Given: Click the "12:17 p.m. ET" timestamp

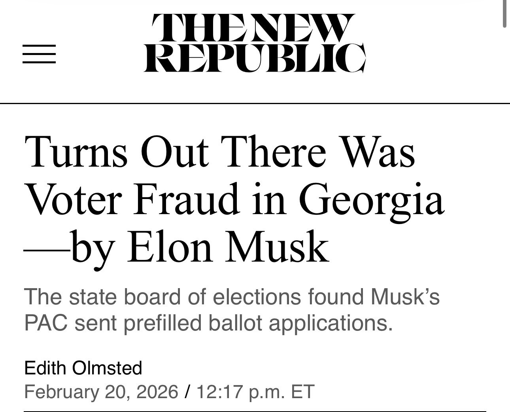Looking at the screenshot, I should 255,391.
